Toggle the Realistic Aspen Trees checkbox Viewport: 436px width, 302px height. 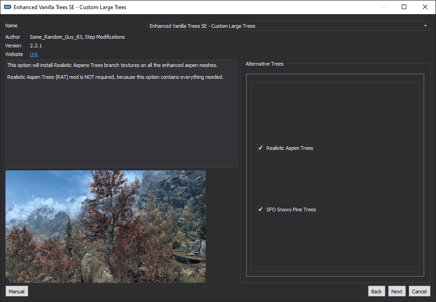[x=260, y=148]
